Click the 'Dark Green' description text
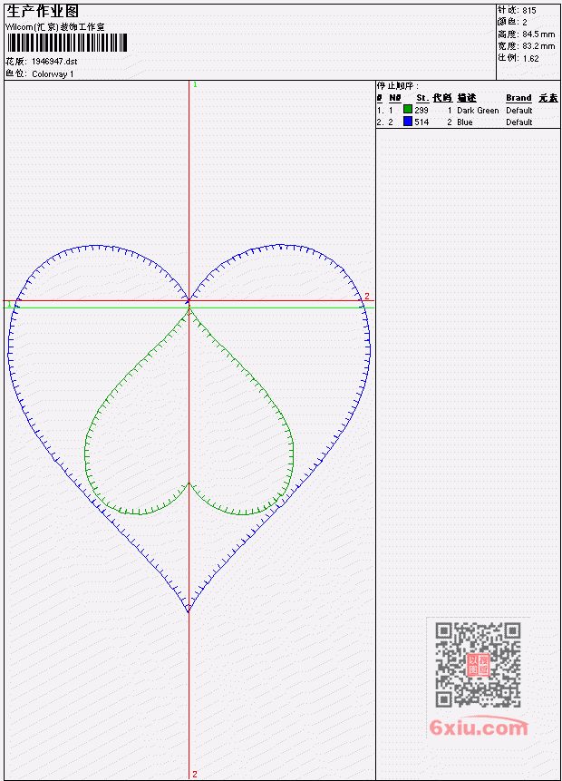 tap(478, 110)
